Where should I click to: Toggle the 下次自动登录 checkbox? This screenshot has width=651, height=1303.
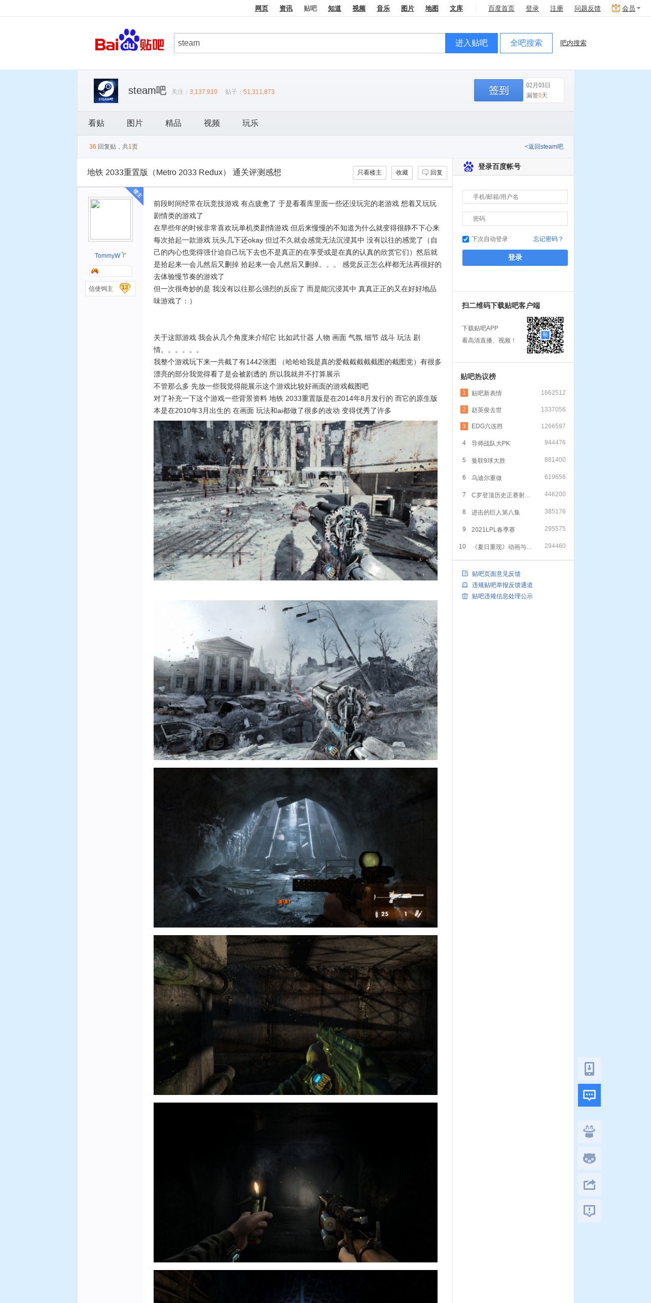465,239
